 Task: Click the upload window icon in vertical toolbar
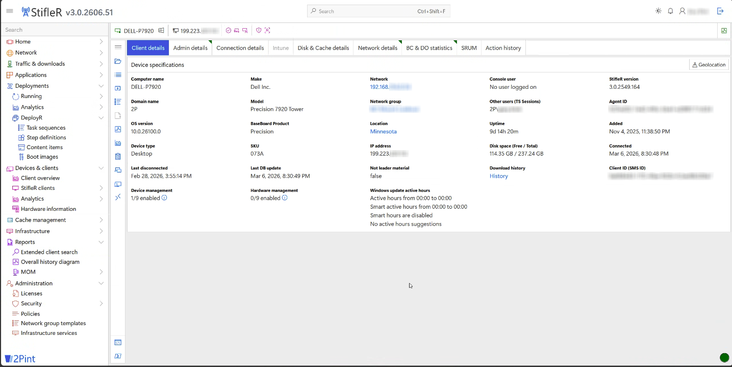(x=118, y=88)
